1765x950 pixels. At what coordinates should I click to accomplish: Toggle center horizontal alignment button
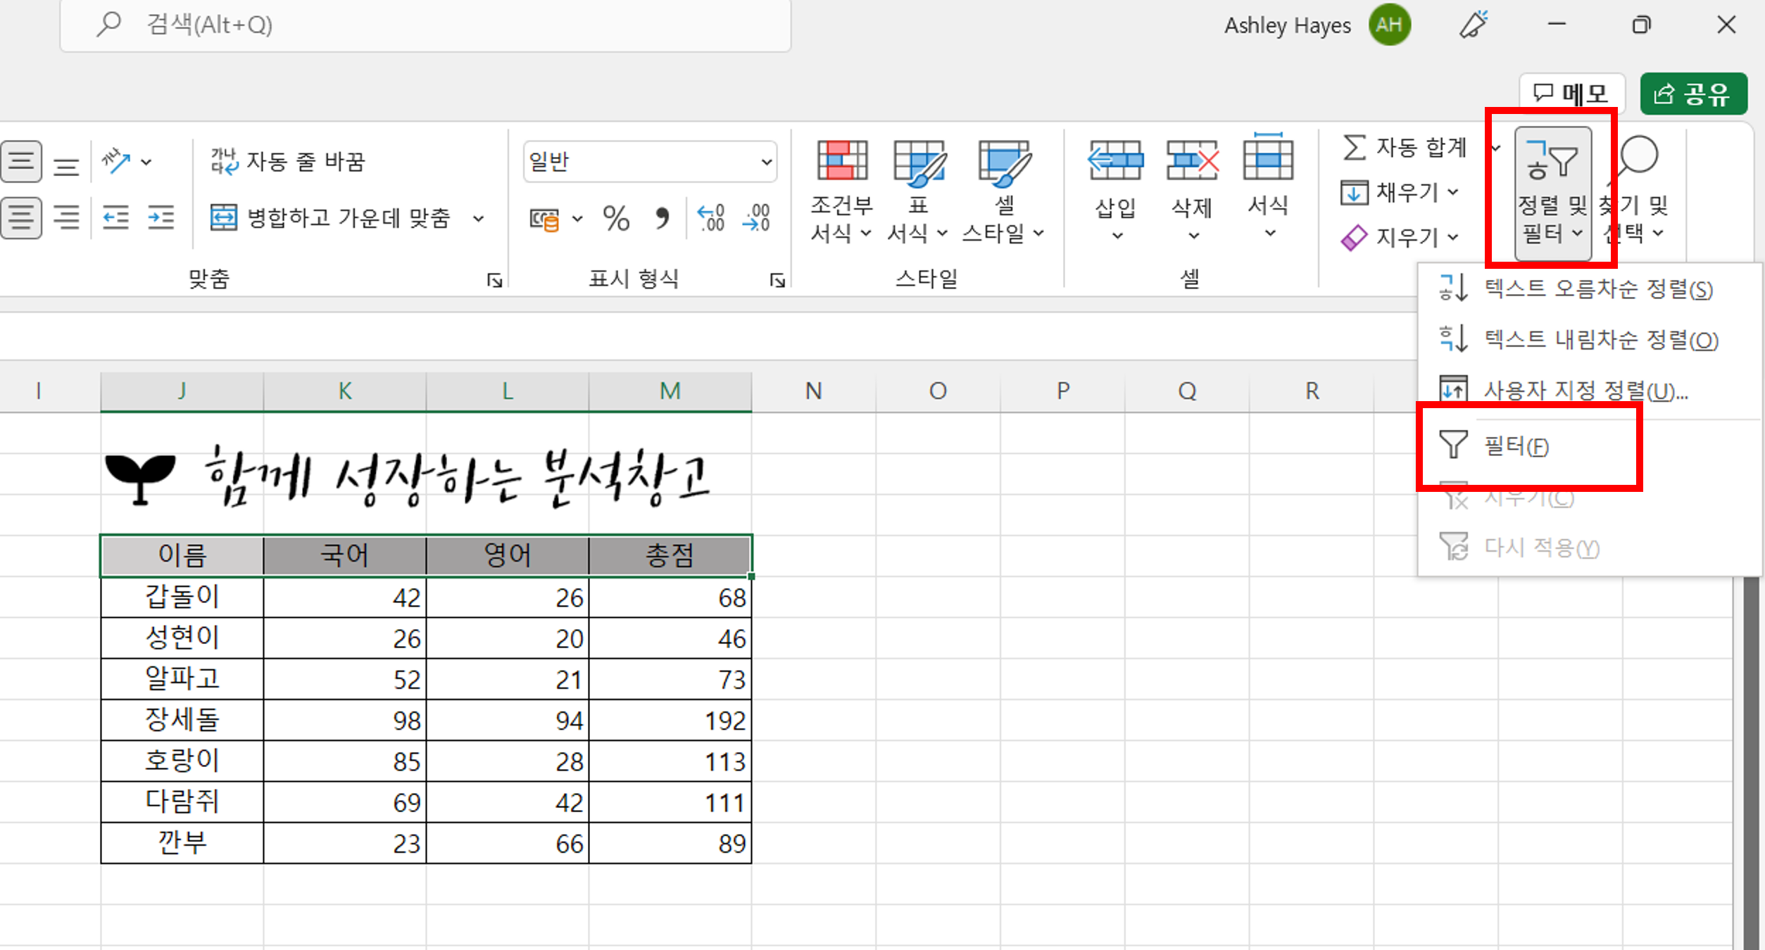[x=21, y=217]
